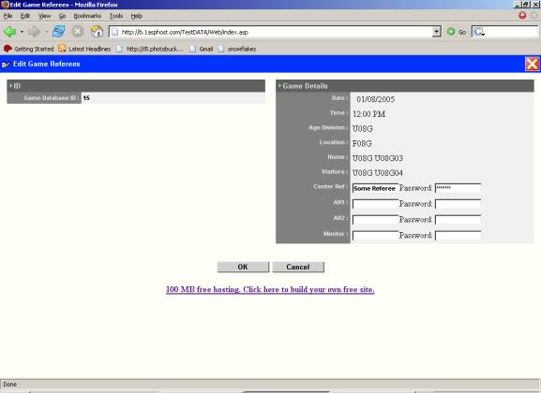Go to Home with the house icon

click(x=97, y=32)
